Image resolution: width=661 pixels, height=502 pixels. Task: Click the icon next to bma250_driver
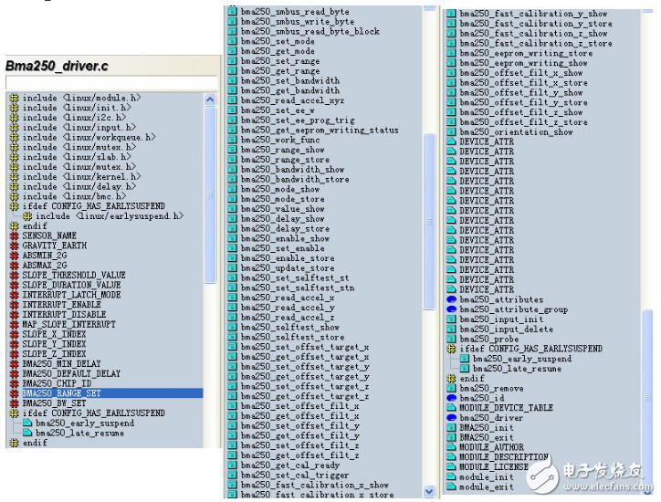click(x=452, y=418)
